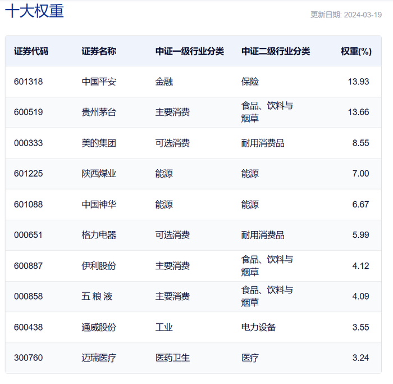The height and width of the screenshot is (384, 393).
Task: Click 可选消费 in the 格力电器 row
Action: pos(172,235)
